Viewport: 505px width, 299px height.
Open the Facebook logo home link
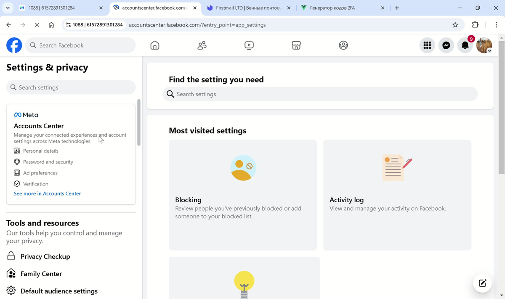(14, 45)
